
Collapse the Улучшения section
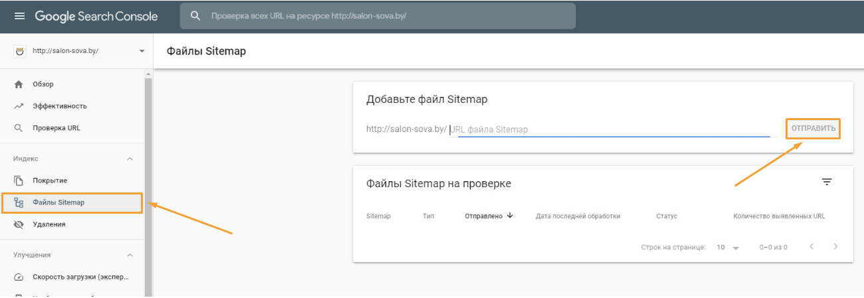tap(130, 255)
